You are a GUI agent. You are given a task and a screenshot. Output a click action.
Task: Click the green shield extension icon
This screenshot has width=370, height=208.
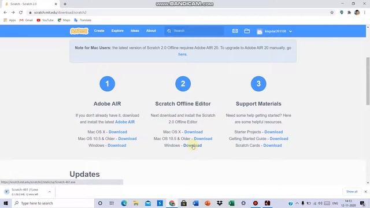342,13
